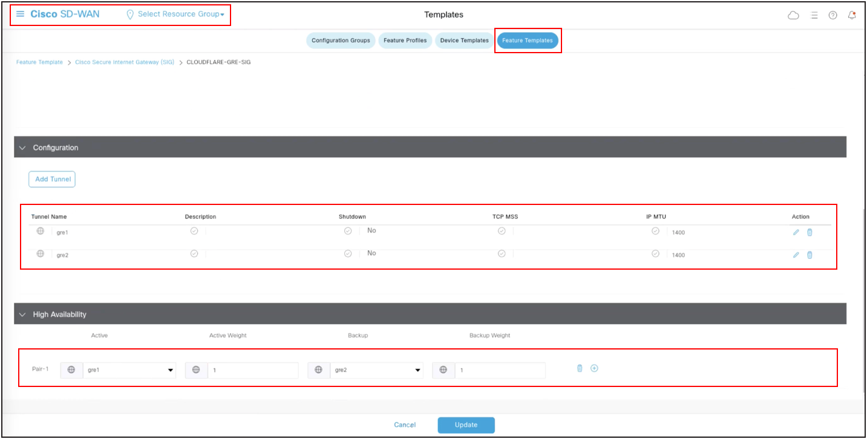867x439 pixels.
Task: Toggle the gre1 Shutdown default checkmark
Action: (x=348, y=231)
